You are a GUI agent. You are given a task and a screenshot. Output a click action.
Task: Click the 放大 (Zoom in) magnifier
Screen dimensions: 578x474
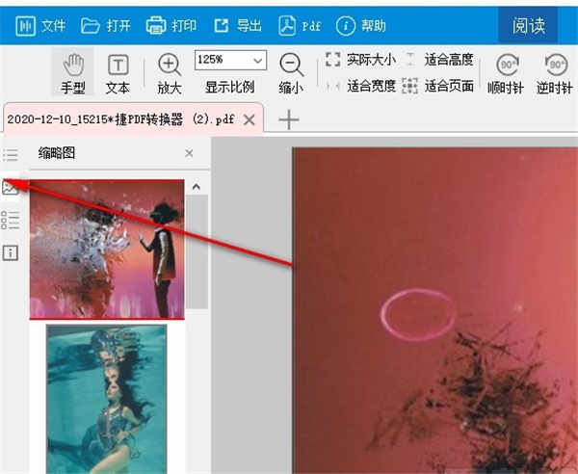point(170,74)
